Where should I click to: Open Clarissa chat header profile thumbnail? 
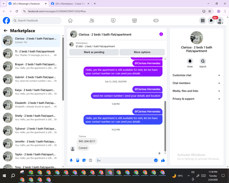point(74,34)
